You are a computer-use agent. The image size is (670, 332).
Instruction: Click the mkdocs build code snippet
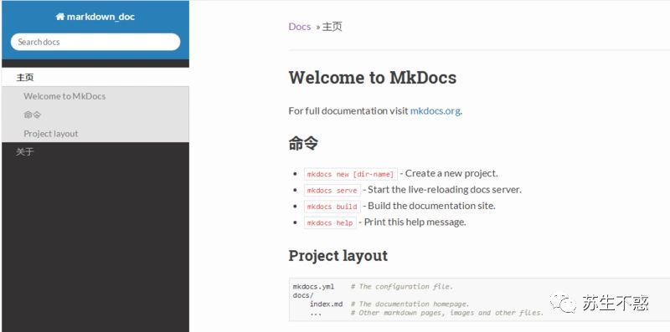(x=332, y=207)
